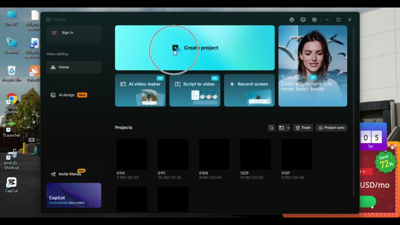Open the CapCut desktop shortcut
This screenshot has width=400, height=225.
pyautogui.click(x=12, y=185)
